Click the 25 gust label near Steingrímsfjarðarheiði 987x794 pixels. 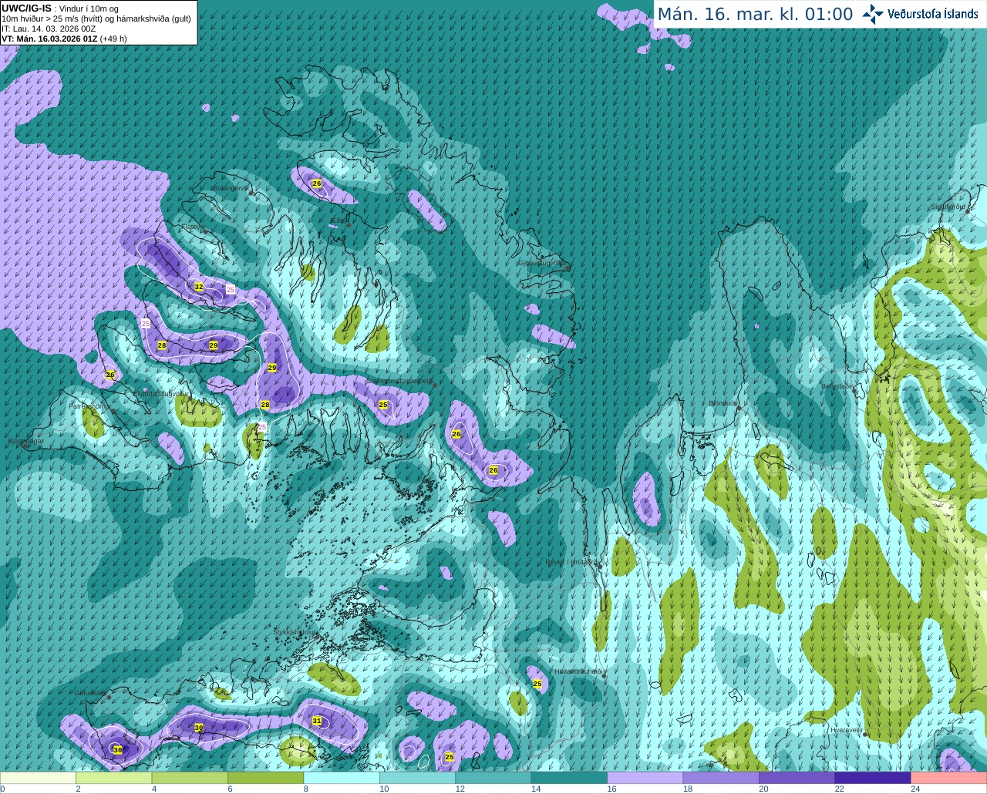pos(383,405)
